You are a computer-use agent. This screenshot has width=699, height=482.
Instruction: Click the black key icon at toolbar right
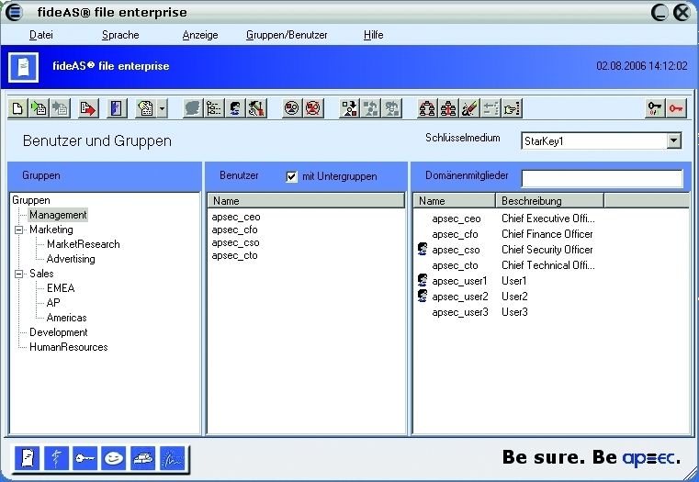[655, 108]
